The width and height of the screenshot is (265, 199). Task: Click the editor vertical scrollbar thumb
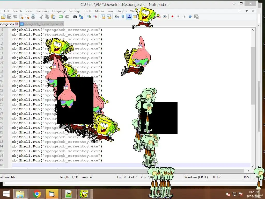click(x=253, y=76)
